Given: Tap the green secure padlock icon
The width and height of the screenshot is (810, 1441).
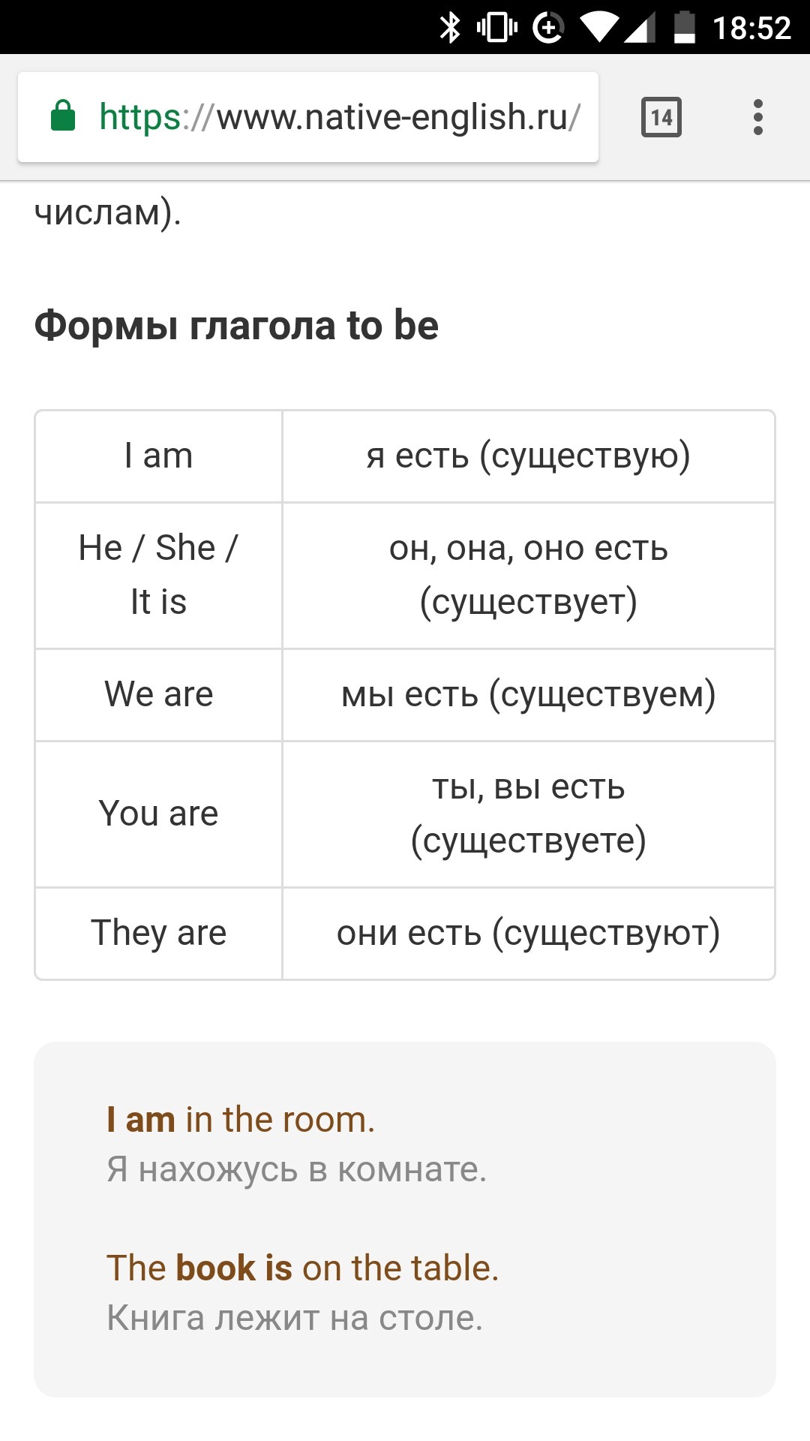Looking at the screenshot, I should click(x=63, y=116).
